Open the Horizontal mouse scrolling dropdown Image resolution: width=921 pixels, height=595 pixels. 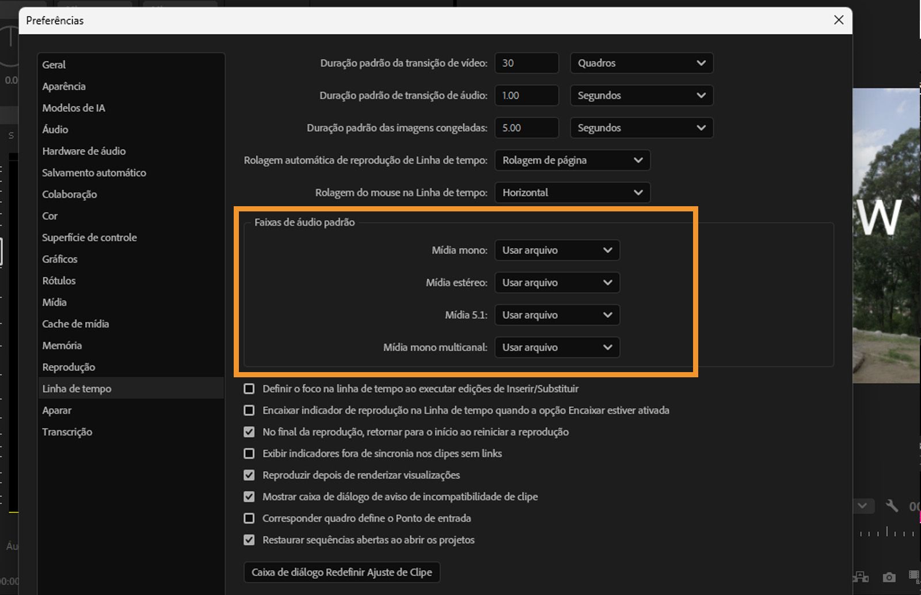click(572, 192)
